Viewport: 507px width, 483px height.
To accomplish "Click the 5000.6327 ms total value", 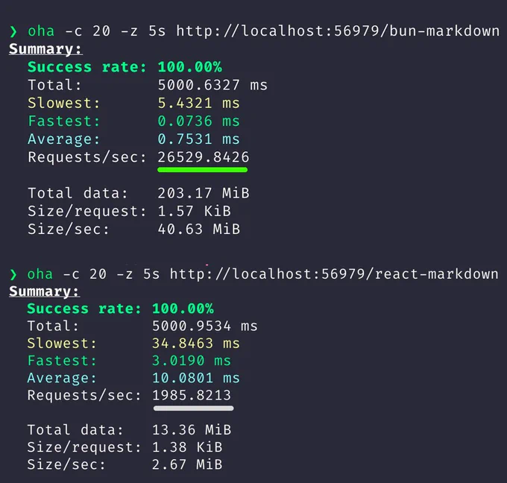I will [212, 85].
